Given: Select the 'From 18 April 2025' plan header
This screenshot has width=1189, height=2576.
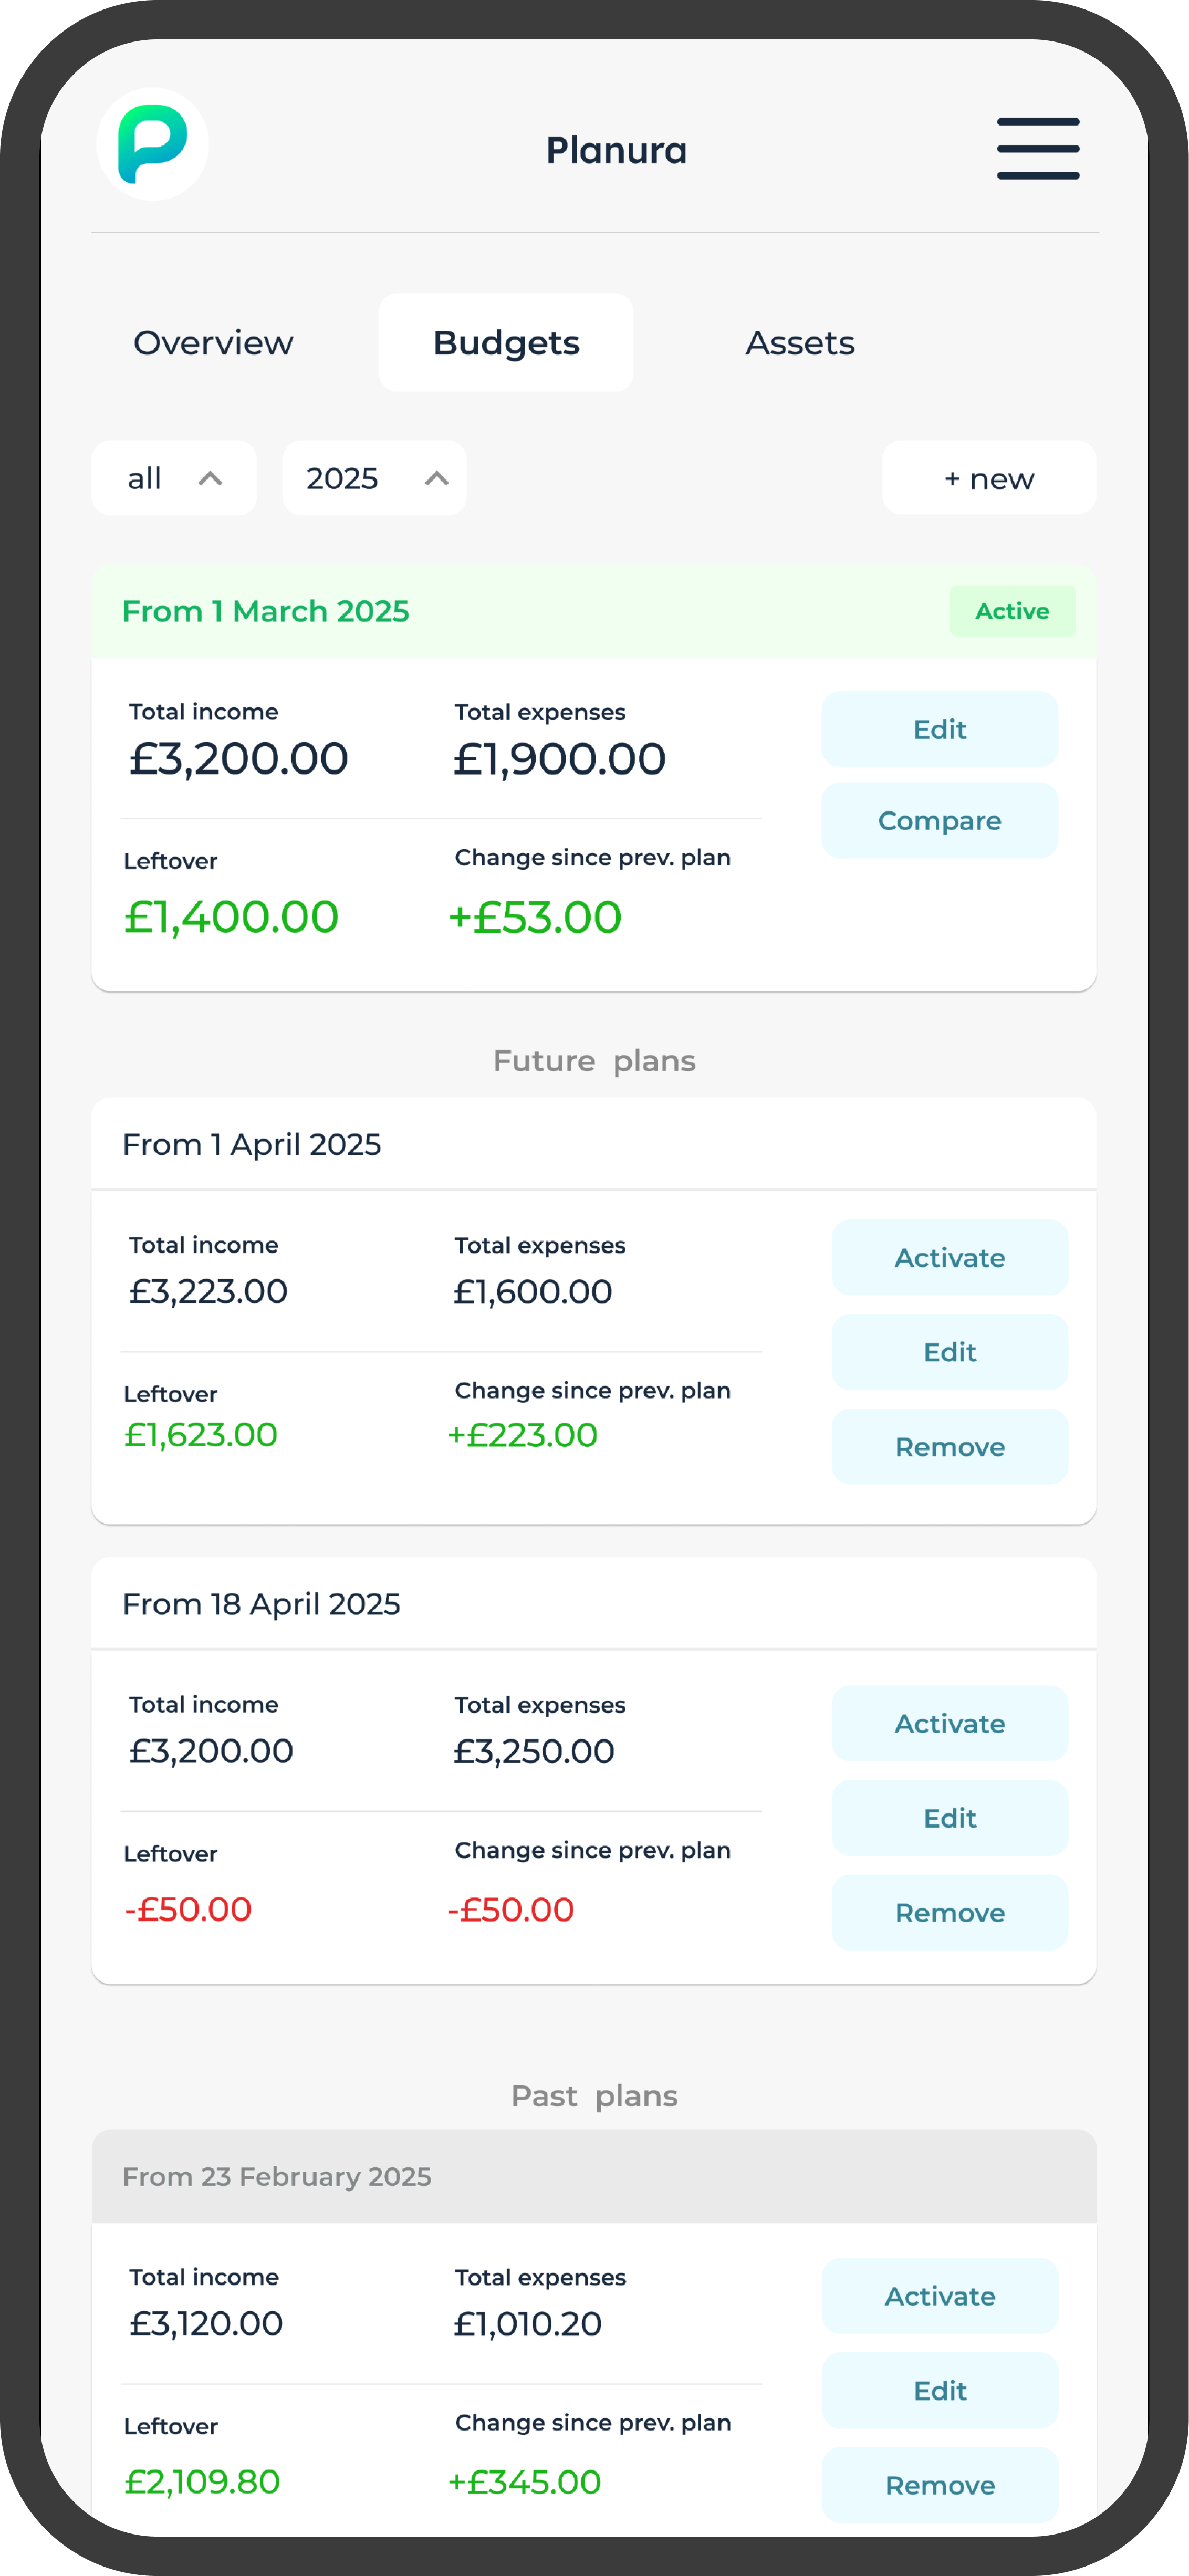Looking at the screenshot, I should point(594,1603).
